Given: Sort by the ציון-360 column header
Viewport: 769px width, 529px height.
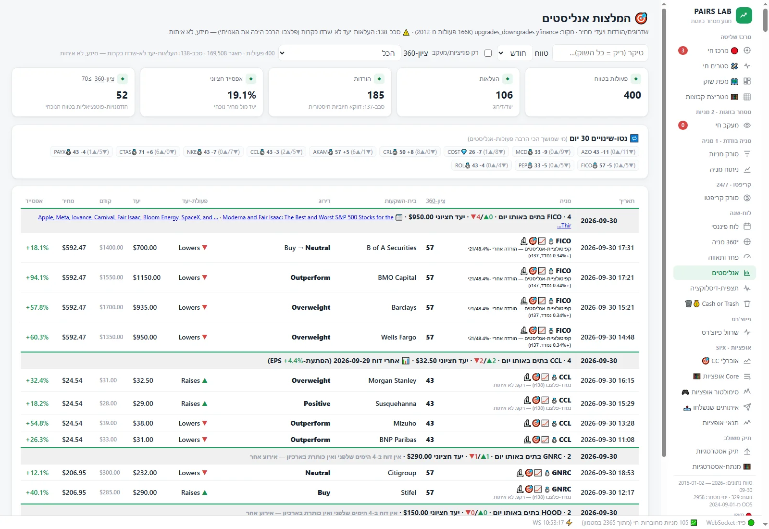Looking at the screenshot, I should point(435,201).
